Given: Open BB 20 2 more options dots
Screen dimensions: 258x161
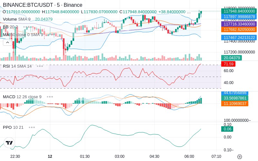Looking at the screenshot, I should (x=26, y=27).
